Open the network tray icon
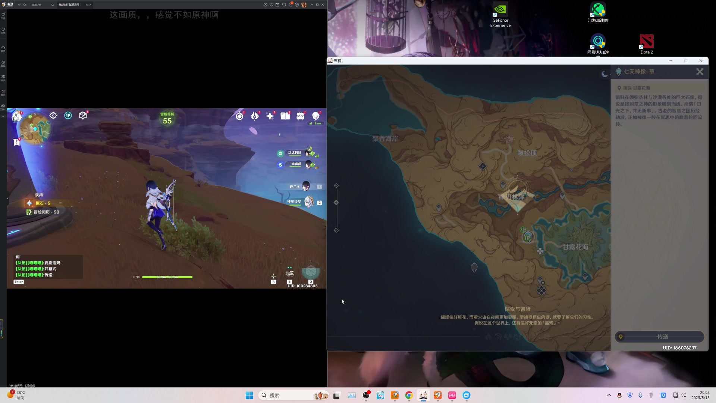This screenshot has height=403, width=716. 675,395
